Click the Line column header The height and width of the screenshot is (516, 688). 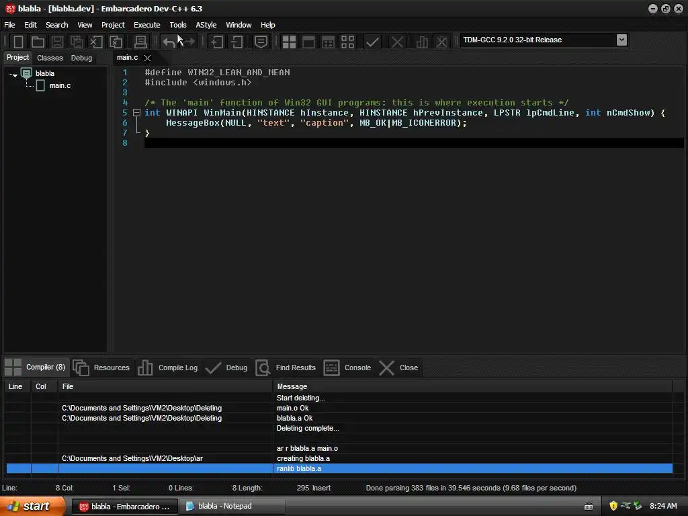point(17,386)
